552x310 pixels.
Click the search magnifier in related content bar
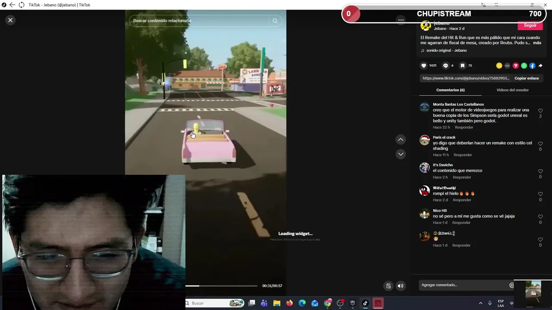[x=275, y=21]
